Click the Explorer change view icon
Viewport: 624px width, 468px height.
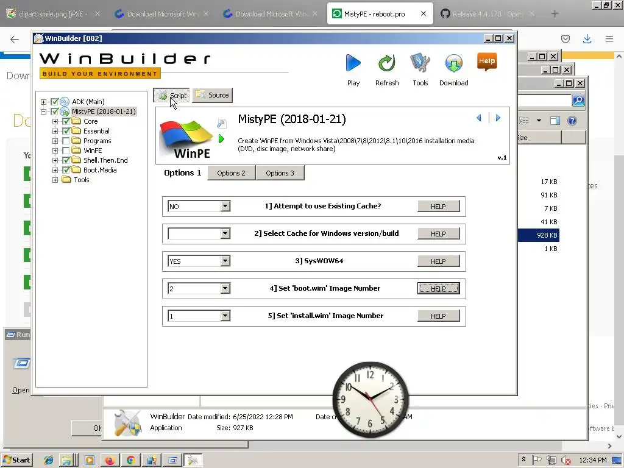(x=524, y=121)
